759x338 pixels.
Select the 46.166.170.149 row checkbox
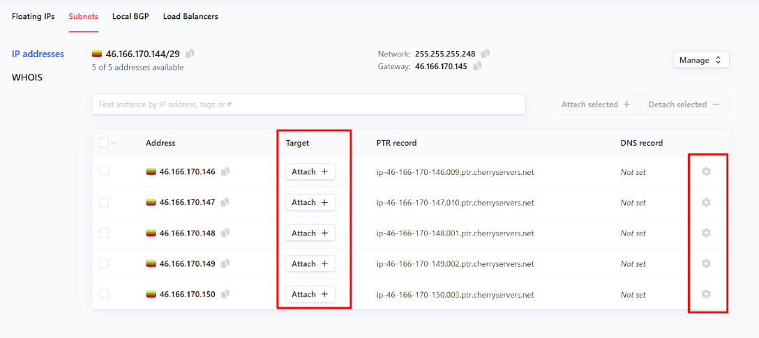click(104, 263)
